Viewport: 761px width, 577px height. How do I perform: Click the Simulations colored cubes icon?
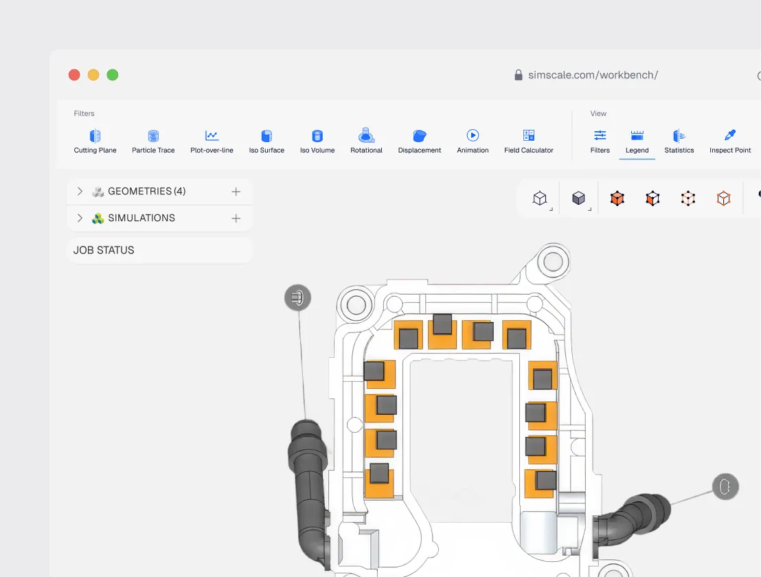pos(98,218)
